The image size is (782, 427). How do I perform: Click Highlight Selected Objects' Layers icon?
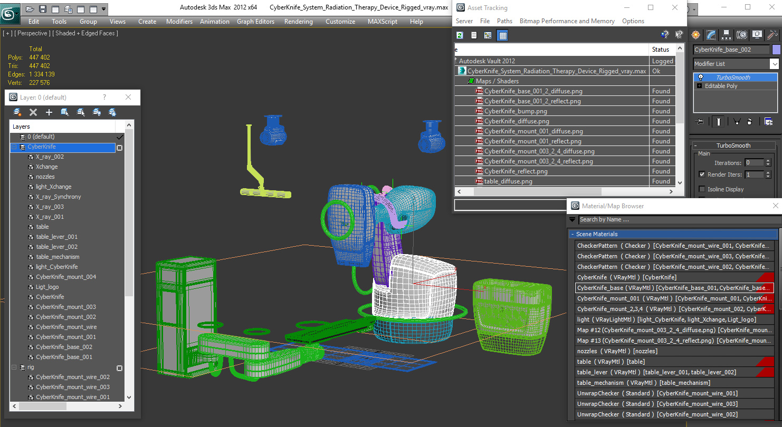click(x=81, y=112)
